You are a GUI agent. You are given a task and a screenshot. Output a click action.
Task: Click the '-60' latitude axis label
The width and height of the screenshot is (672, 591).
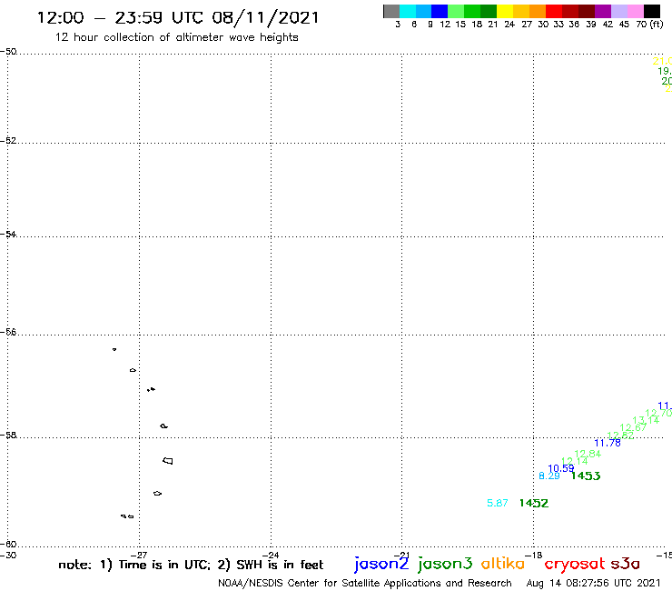8,545
